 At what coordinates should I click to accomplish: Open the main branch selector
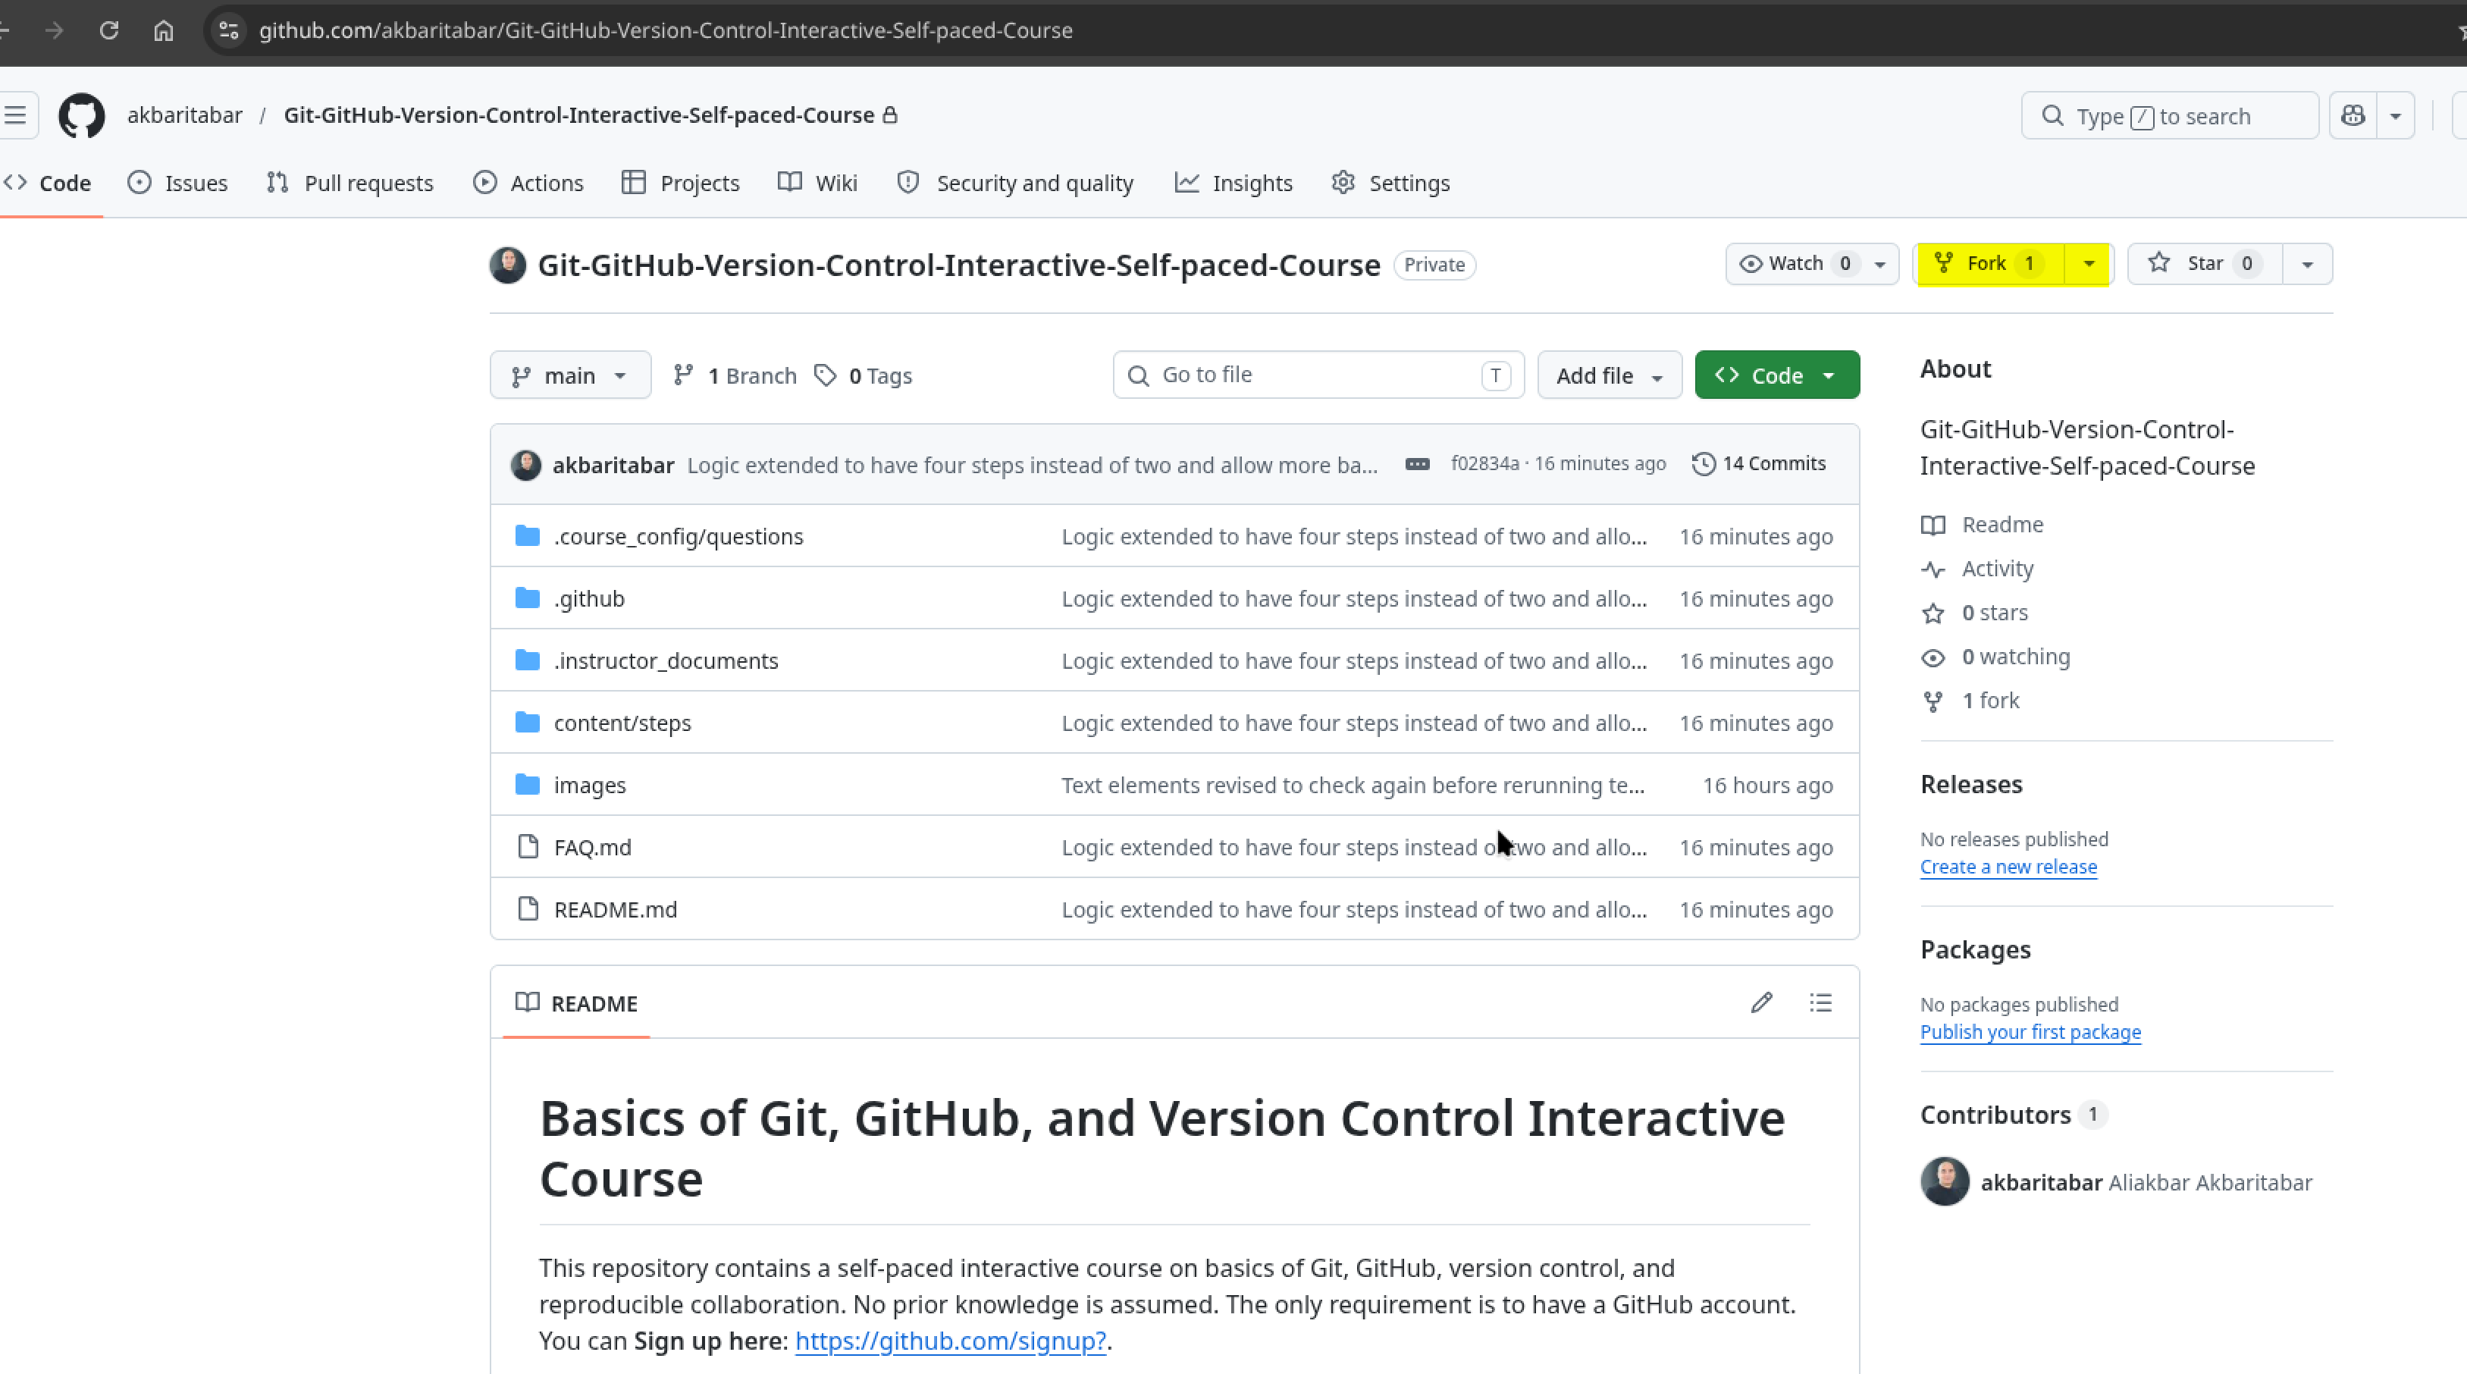click(x=571, y=375)
